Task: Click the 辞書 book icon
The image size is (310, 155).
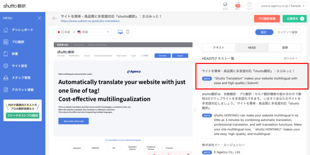Action: [6, 54]
